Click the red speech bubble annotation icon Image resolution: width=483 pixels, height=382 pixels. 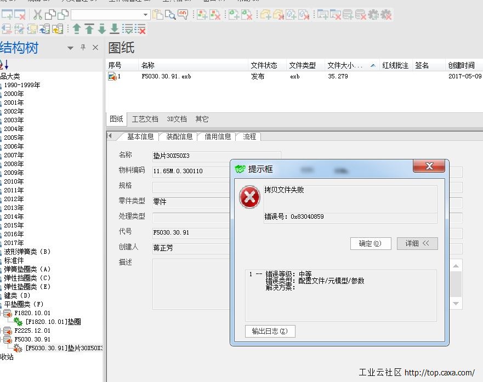pyautogui.click(x=183, y=14)
